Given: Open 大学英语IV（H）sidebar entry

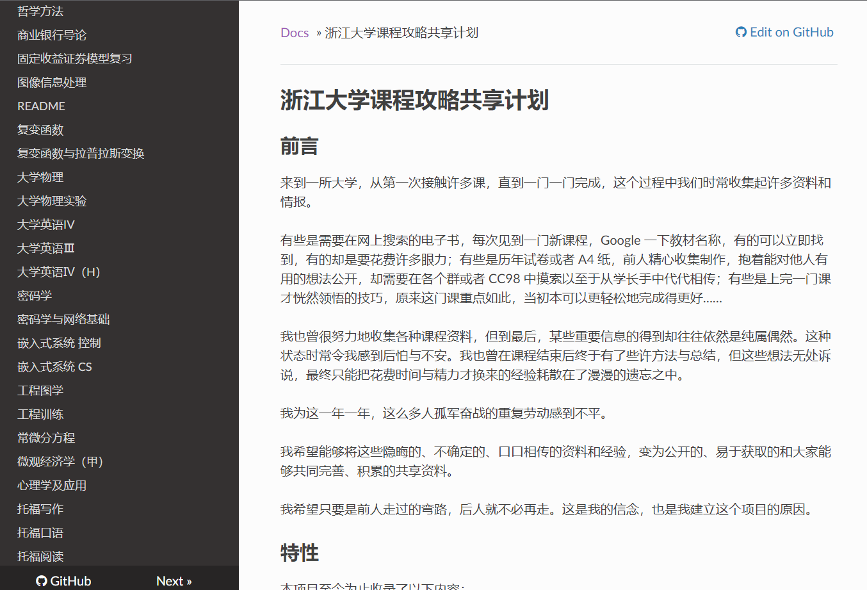Looking at the screenshot, I should click(x=59, y=272).
